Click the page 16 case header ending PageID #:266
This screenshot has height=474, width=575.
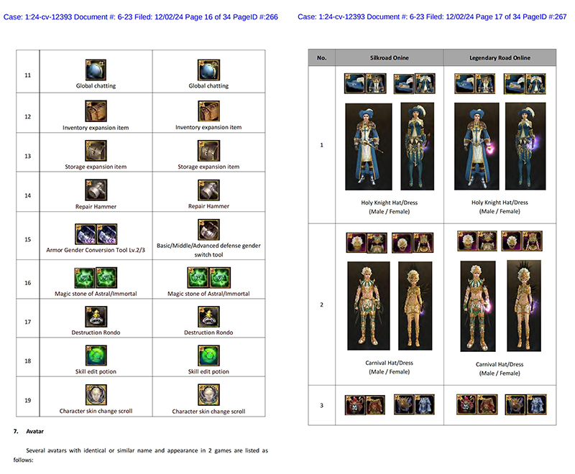pyautogui.click(x=141, y=17)
